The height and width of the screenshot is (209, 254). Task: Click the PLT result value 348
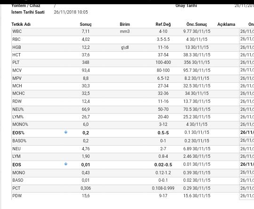tap(86, 62)
